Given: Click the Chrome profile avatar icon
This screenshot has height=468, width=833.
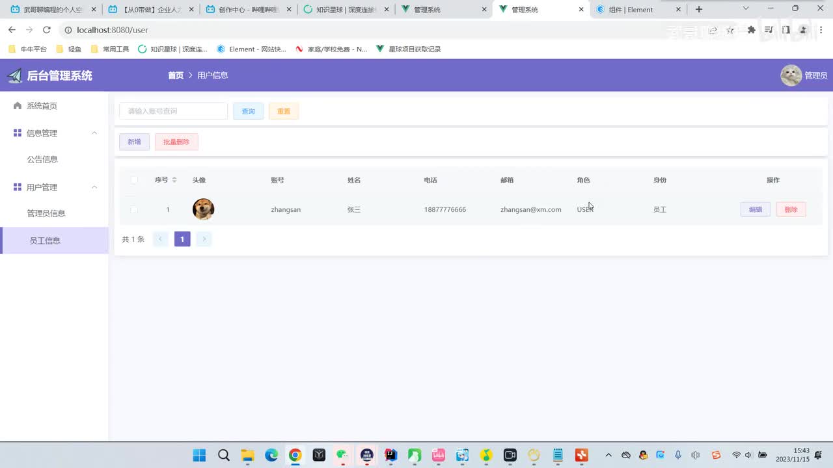Looking at the screenshot, I should click(x=804, y=30).
